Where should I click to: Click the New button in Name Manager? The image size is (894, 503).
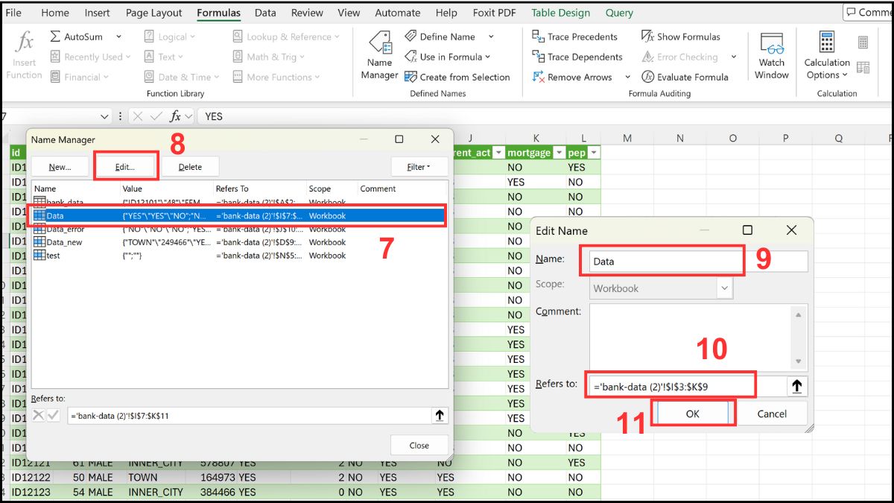click(x=60, y=166)
